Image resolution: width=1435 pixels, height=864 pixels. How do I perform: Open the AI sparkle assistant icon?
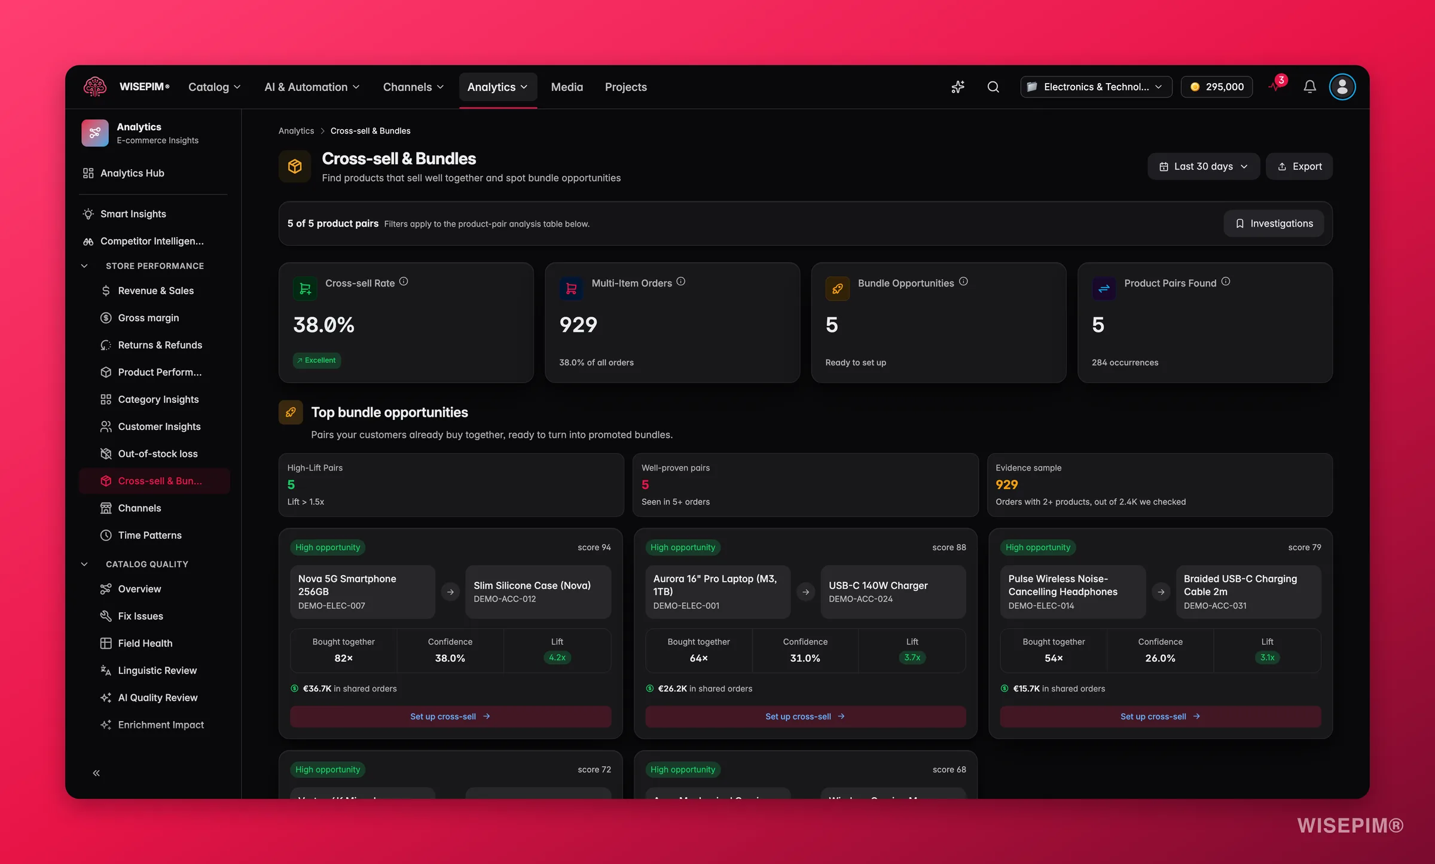pyautogui.click(x=958, y=87)
